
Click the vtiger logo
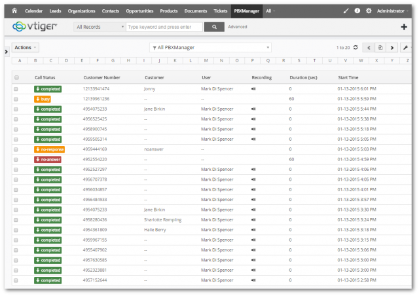35,26
